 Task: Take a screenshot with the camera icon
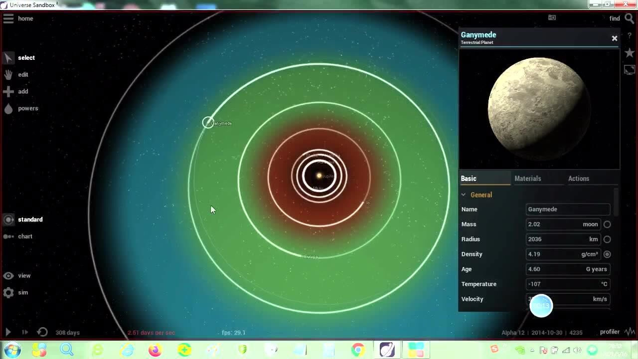[x=552, y=17]
